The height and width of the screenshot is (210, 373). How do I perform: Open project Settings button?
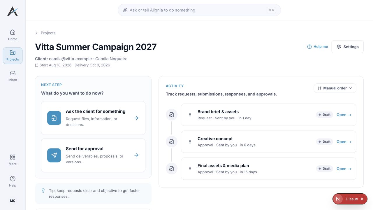(x=347, y=47)
